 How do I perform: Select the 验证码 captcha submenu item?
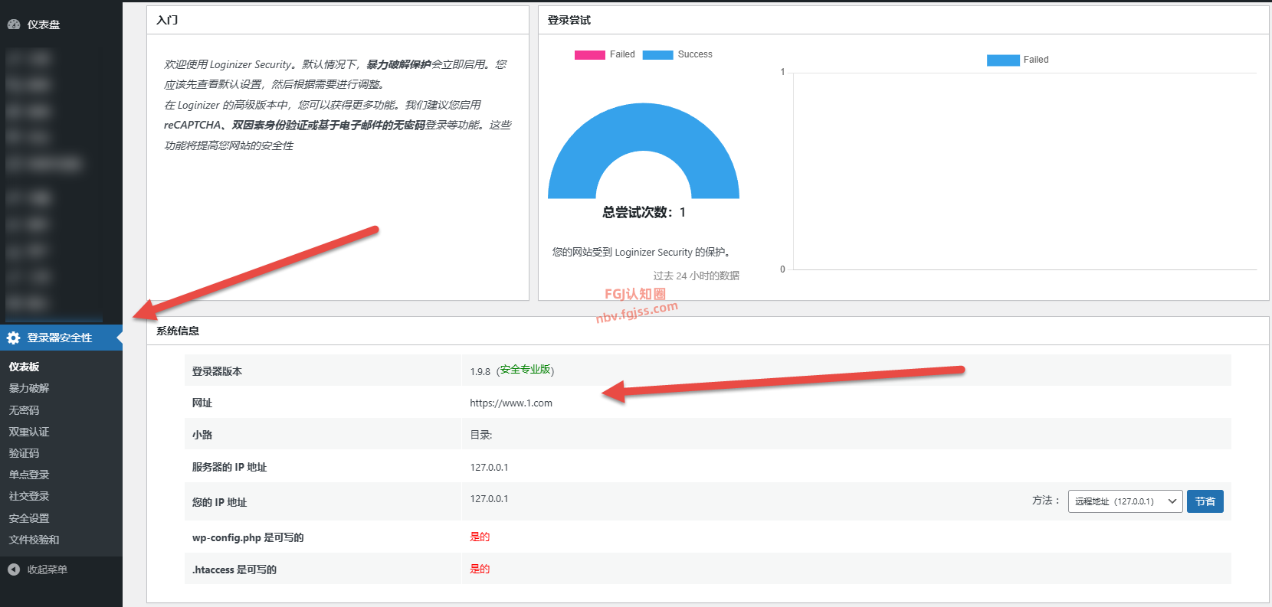point(24,453)
